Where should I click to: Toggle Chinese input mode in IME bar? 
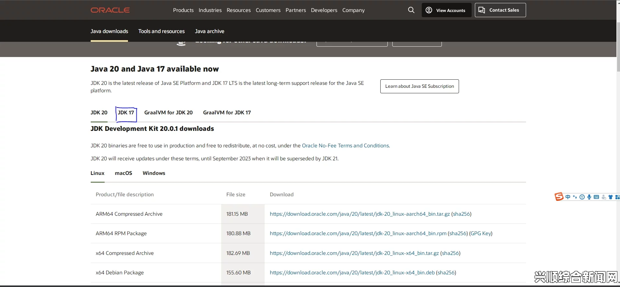[x=568, y=197]
